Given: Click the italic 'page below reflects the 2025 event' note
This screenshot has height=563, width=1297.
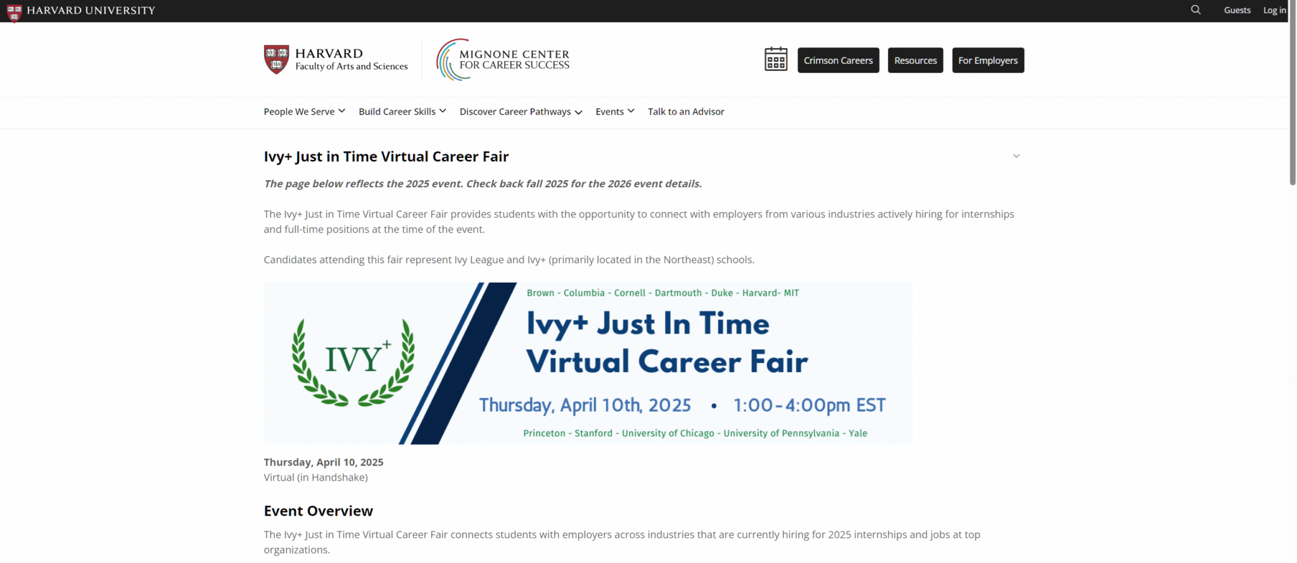Looking at the screenshot, I should tap(483, 184).
